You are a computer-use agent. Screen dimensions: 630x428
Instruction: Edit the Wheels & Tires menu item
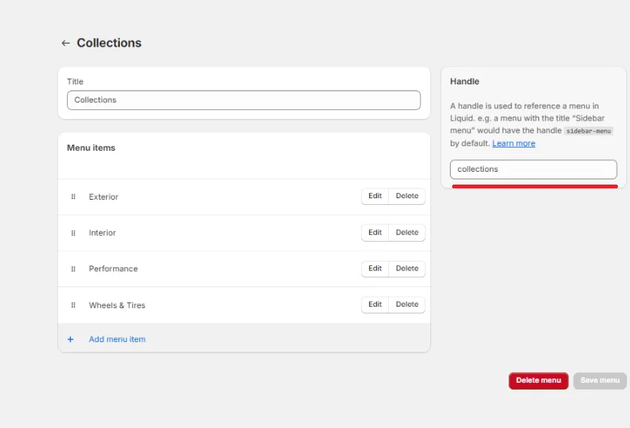[x=375, y=304]
